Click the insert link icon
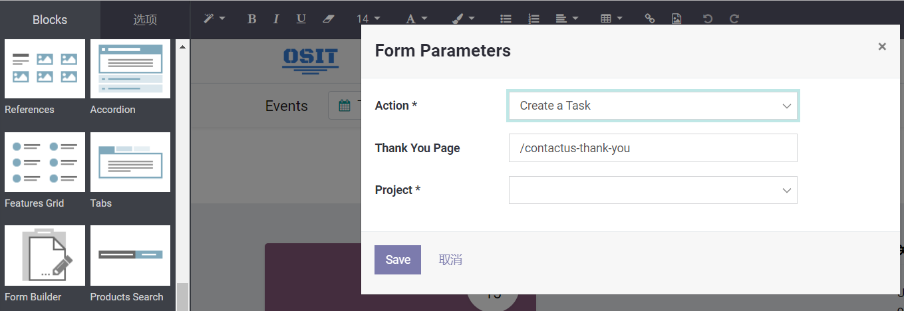 [650, 19]
